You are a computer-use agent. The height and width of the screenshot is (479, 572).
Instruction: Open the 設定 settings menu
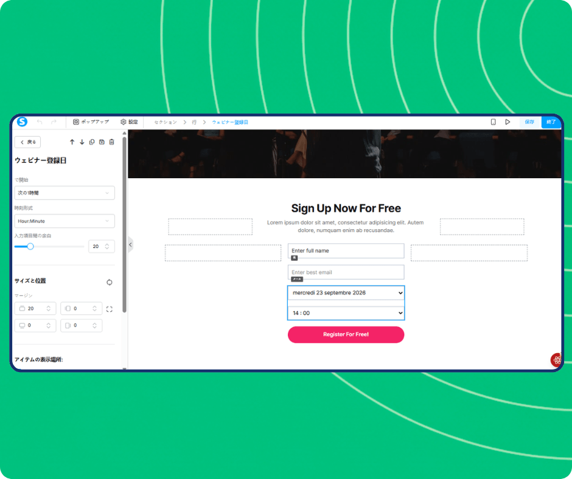click(x=129, y=122)
